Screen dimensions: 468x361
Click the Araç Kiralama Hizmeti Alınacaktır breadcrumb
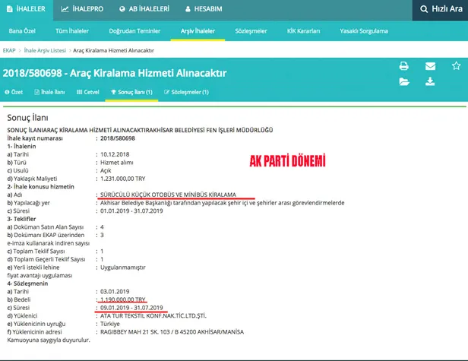pyautogui.click(x=113, y=50)
